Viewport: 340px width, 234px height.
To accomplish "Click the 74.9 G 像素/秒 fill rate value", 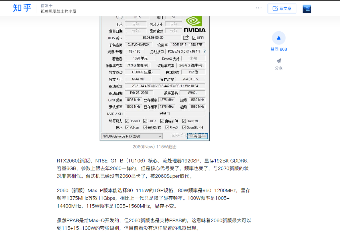I will [x=137, y=65].
